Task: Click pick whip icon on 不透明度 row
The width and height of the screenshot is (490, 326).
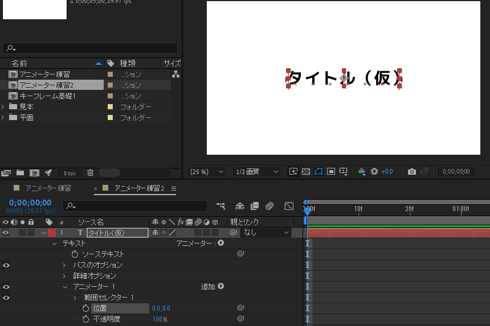Action: [x=240, y=319]
